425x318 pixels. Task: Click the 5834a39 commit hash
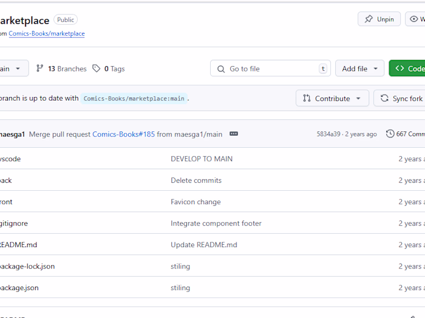[x=328, y=134]
